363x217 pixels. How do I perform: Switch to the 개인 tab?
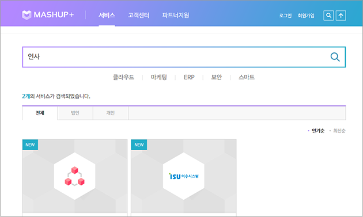tap(111, 113)
